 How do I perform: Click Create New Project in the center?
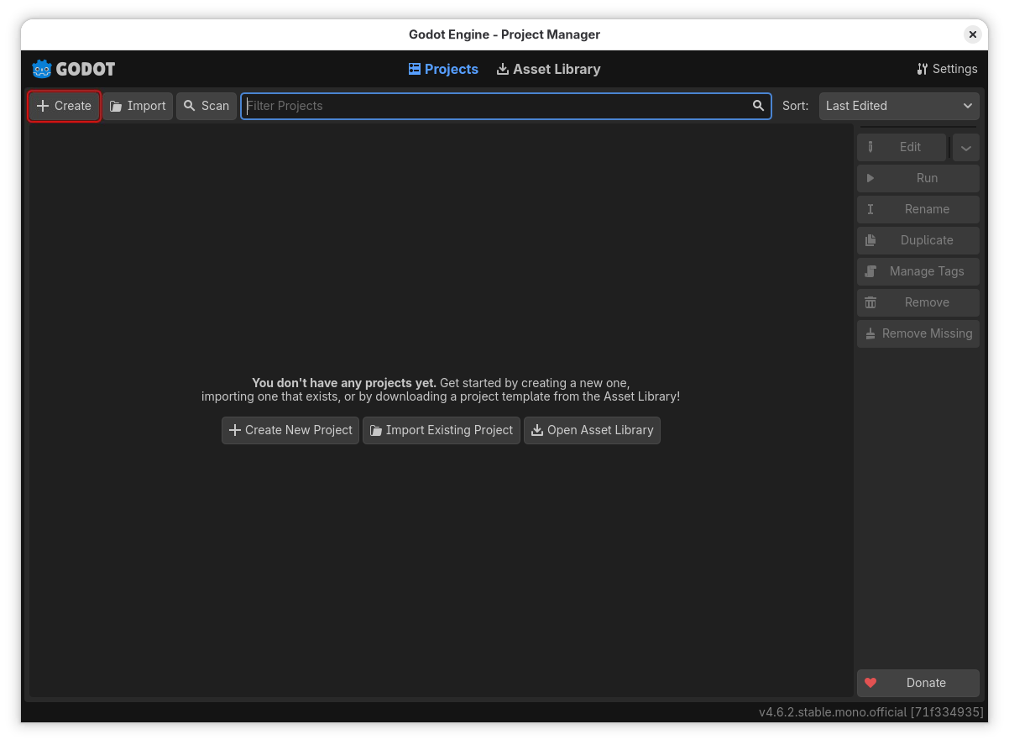point(290,430)
